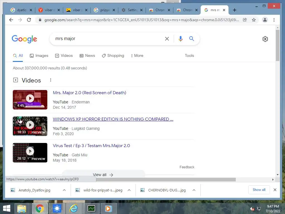Switch to the 'pripya' Google tab

pyautogui.click(x=105, y=10)
